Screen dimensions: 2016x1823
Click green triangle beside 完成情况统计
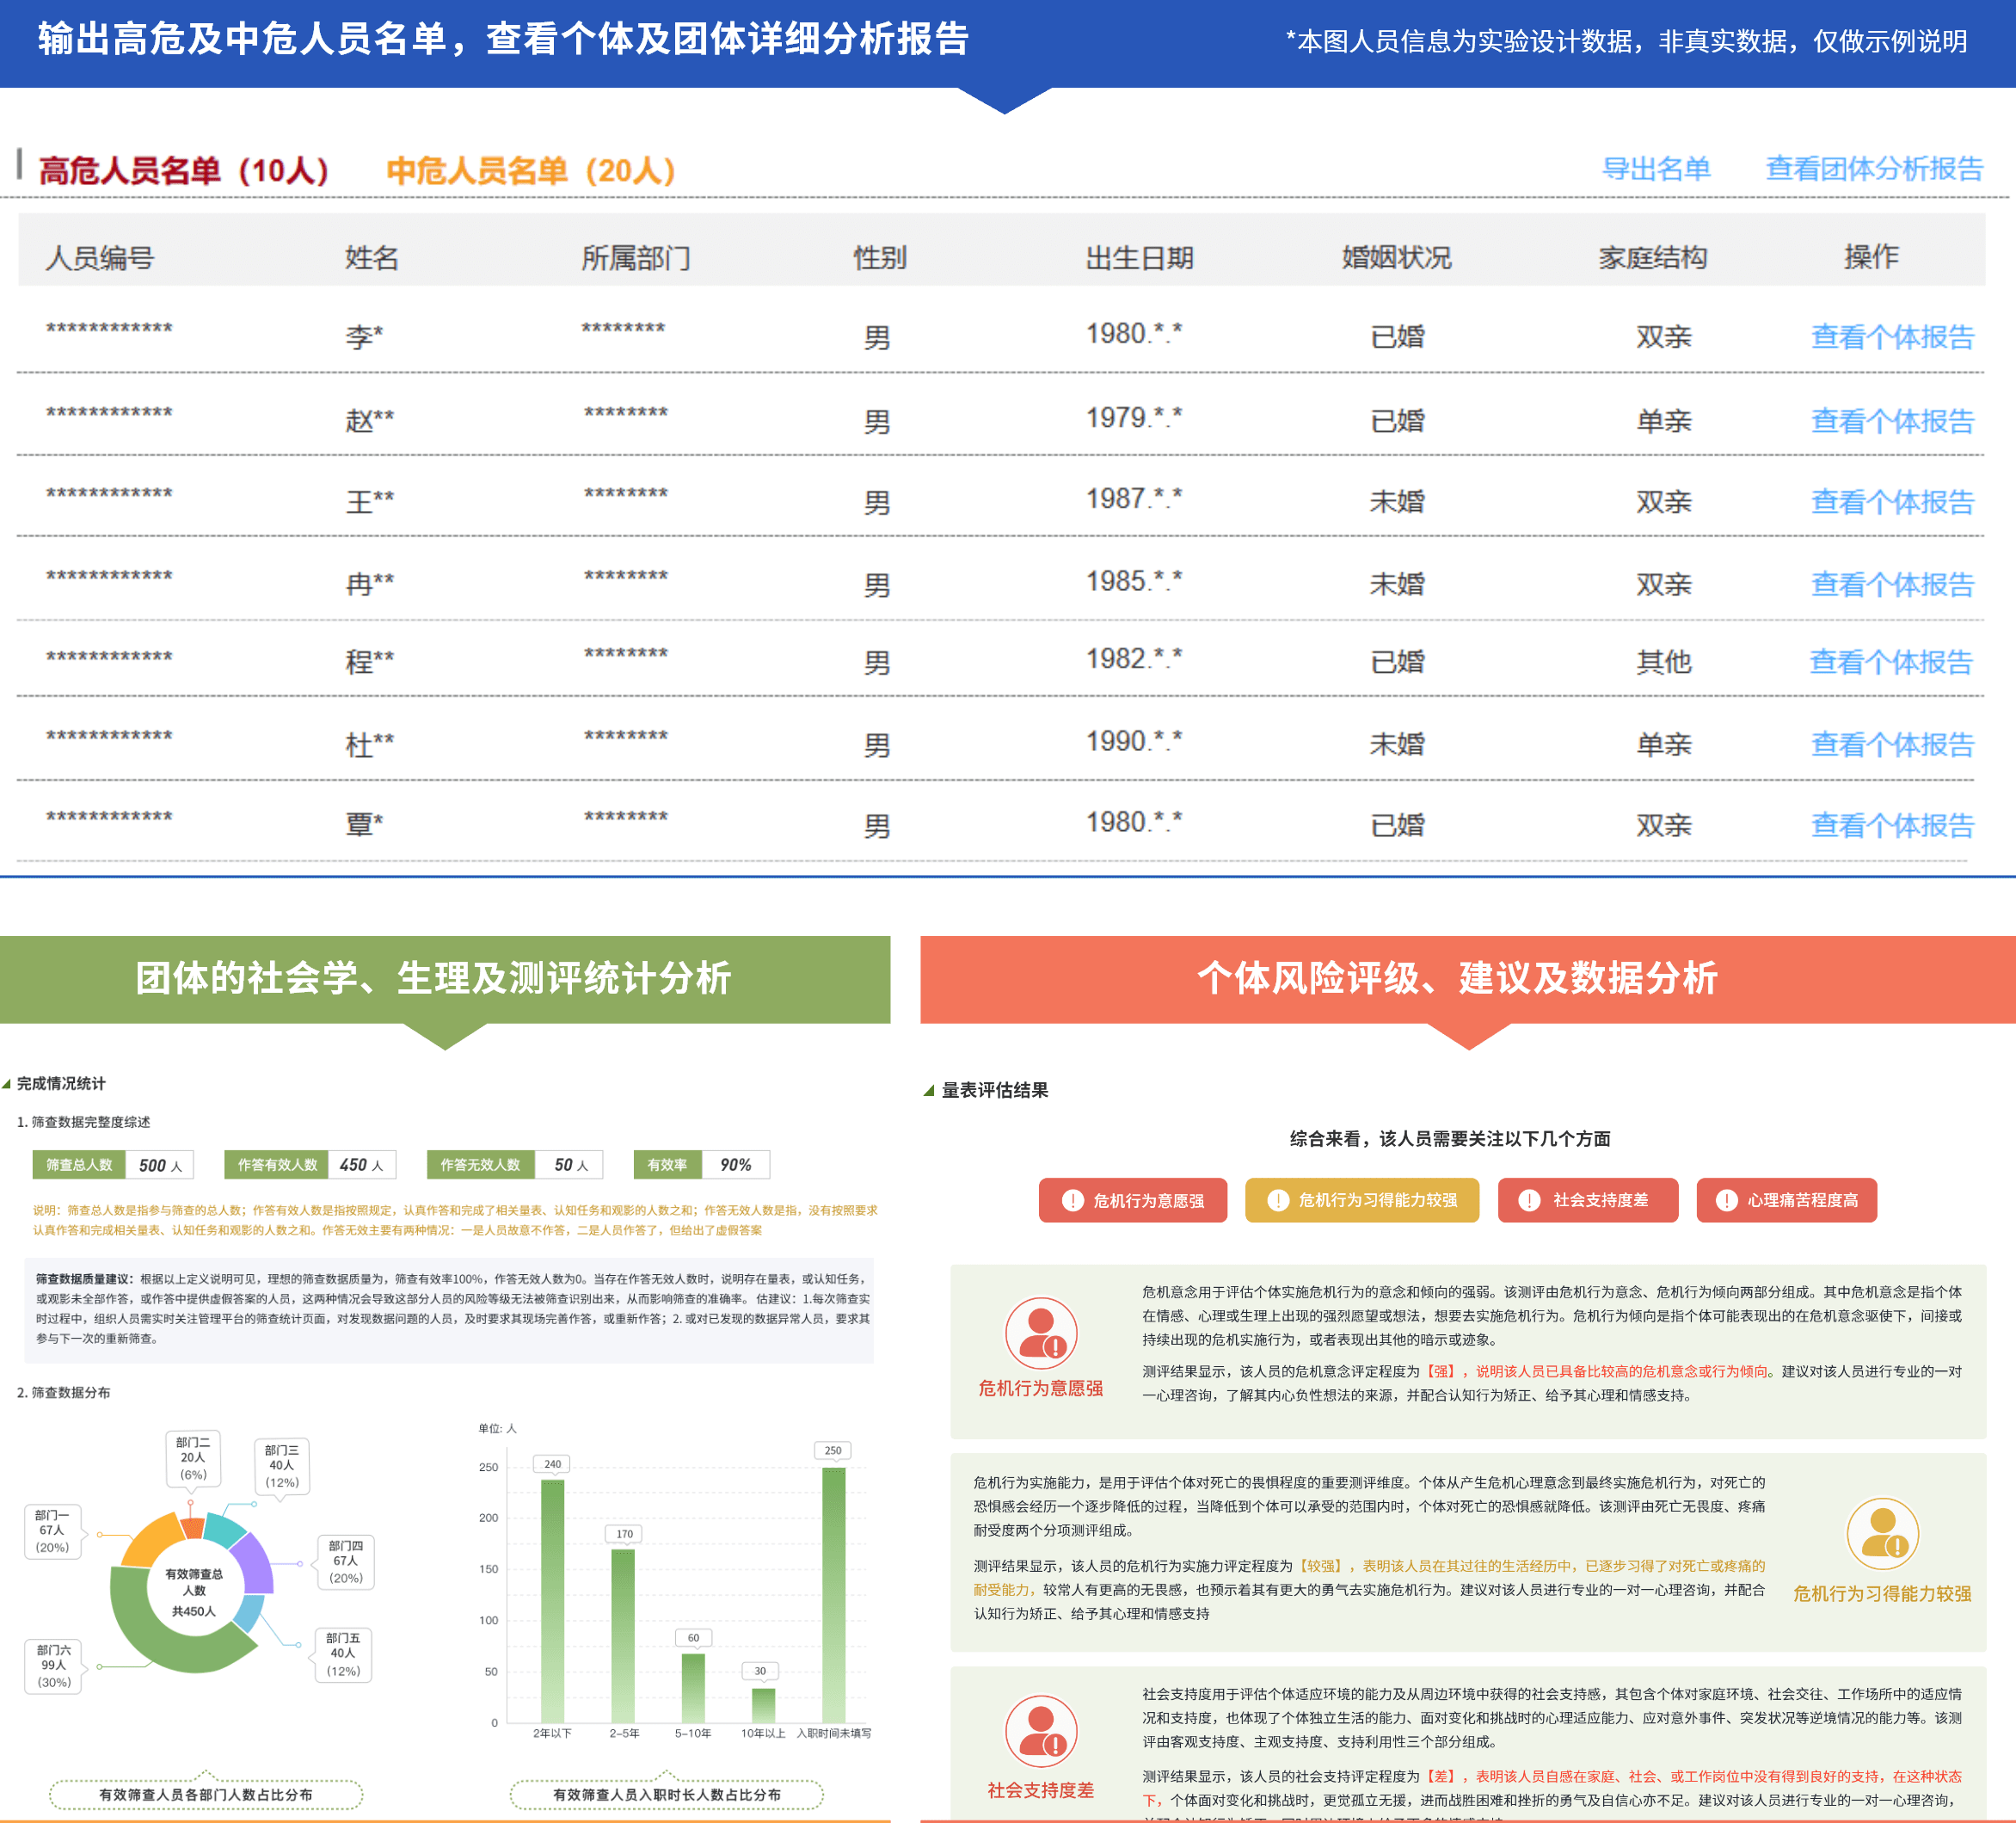point(7,1084)
